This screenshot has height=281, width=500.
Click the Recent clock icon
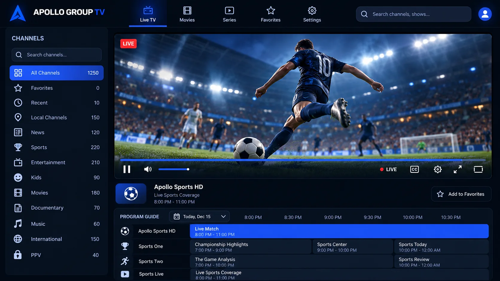point(18,103)
